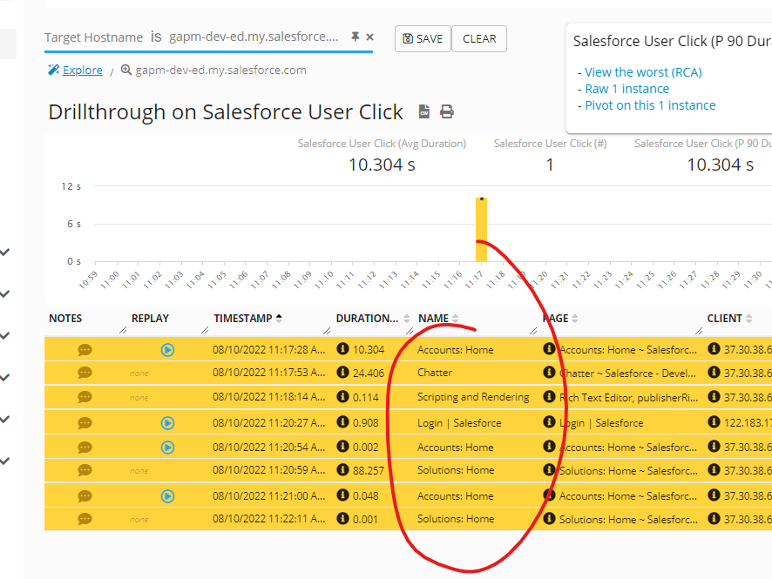
Task: Play replay for the 11:17:28 row
Action: pos(167,350)
